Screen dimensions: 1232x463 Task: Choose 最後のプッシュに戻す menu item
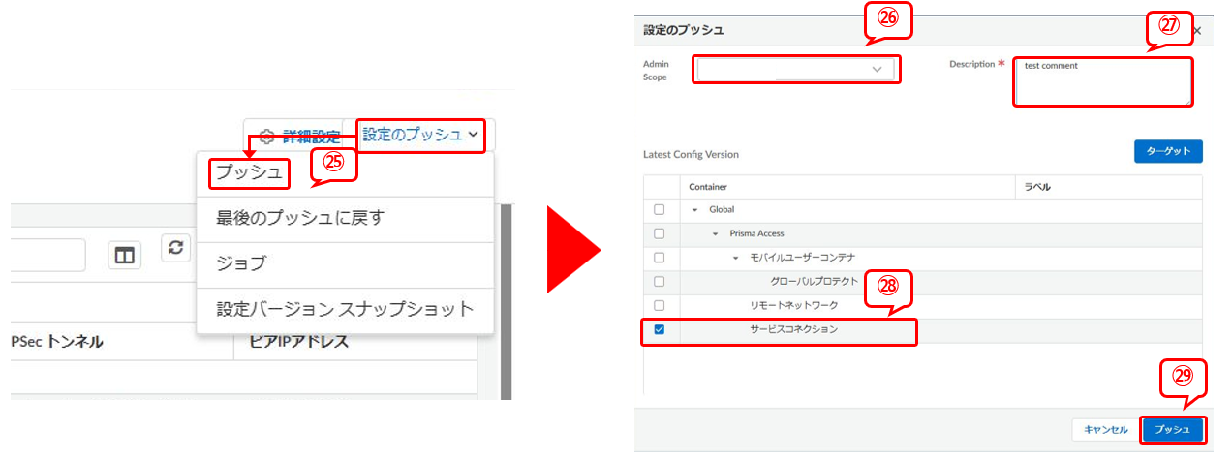[299, 218]
